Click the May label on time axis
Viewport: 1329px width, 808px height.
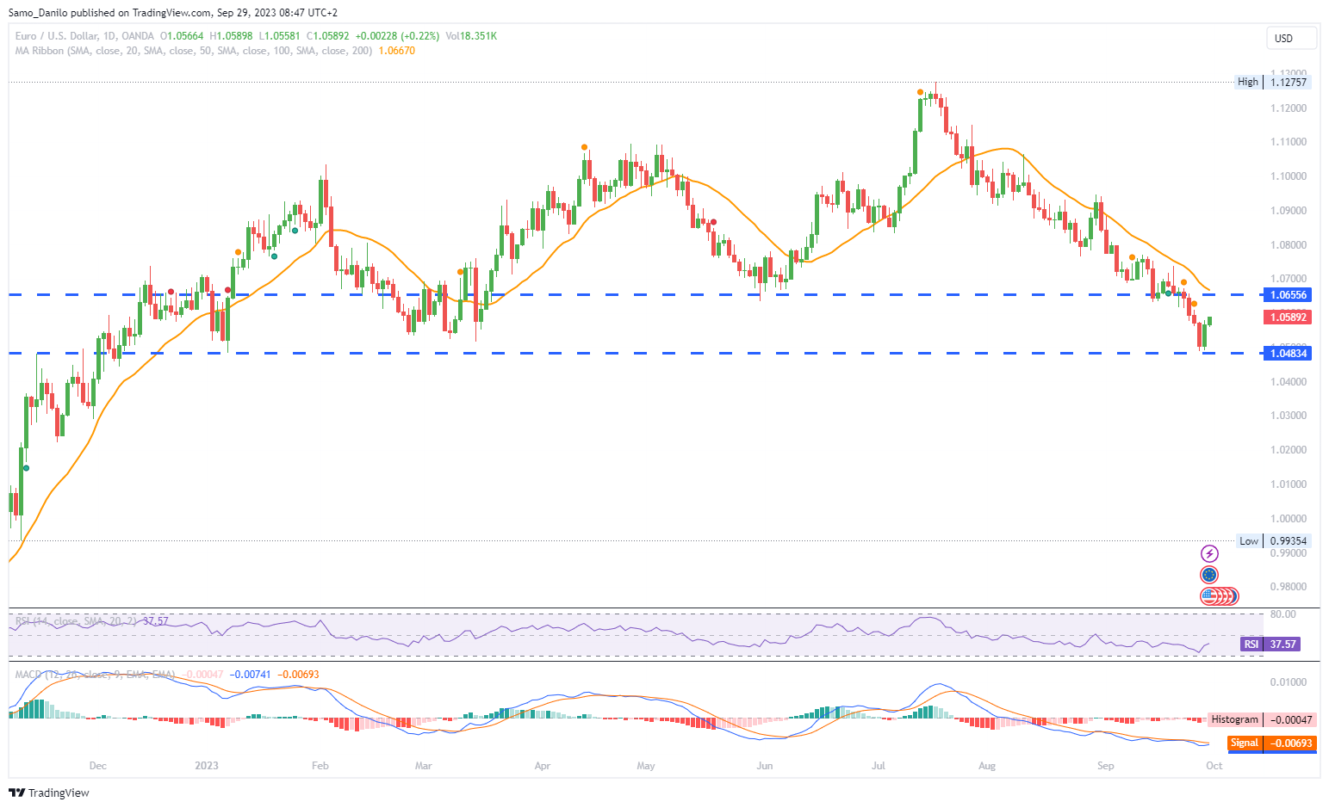(646, 766)
